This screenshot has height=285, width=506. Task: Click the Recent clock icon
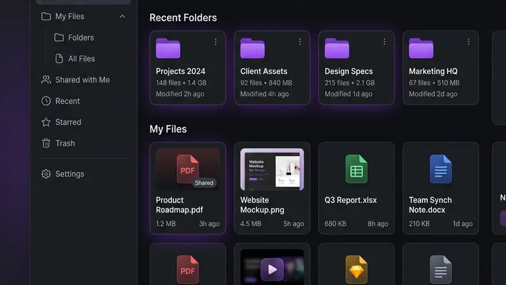coord(46,101)
